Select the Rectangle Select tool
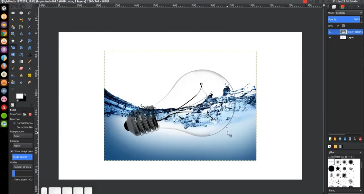 coord(13,13)
